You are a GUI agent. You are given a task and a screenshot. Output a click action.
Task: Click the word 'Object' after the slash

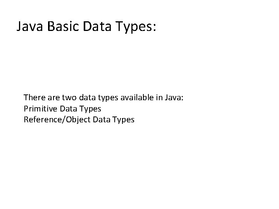coord(78,120)
